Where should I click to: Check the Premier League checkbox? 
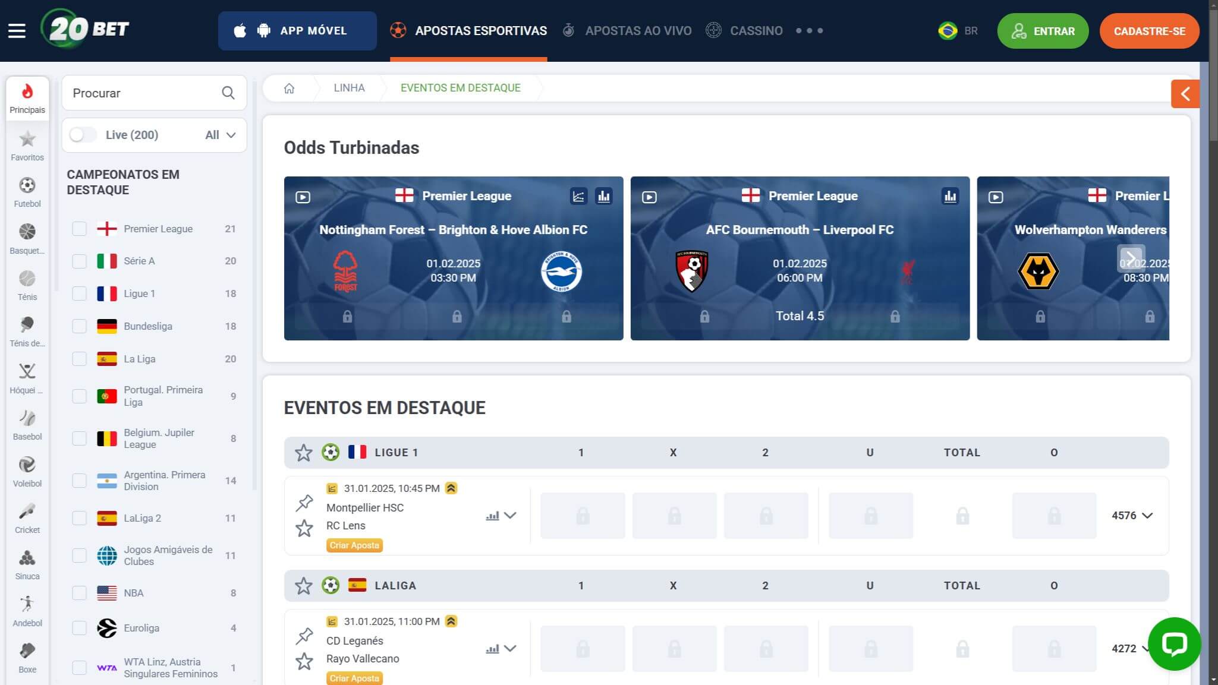pyautogui.click(x=79, y=229)
